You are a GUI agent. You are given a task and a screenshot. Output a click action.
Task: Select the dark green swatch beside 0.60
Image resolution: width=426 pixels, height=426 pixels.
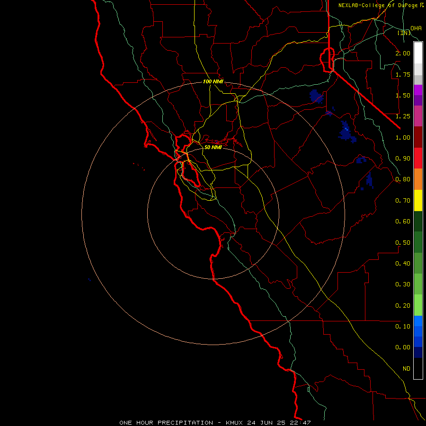click(418, 221)
